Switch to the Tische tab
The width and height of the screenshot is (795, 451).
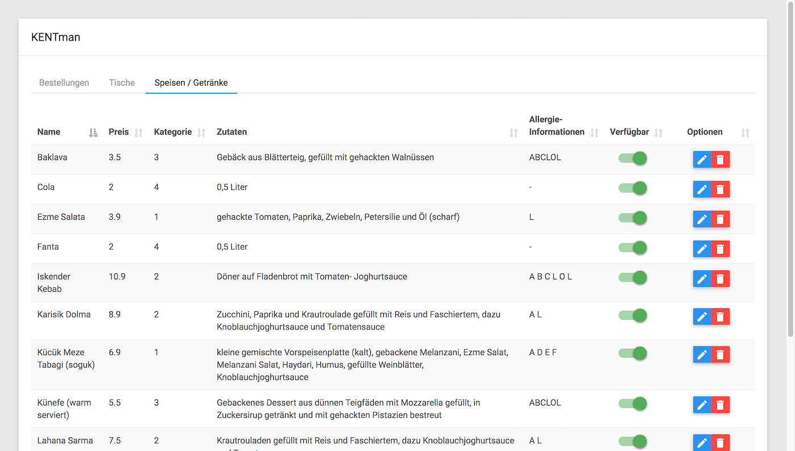(x=122, y=83)
